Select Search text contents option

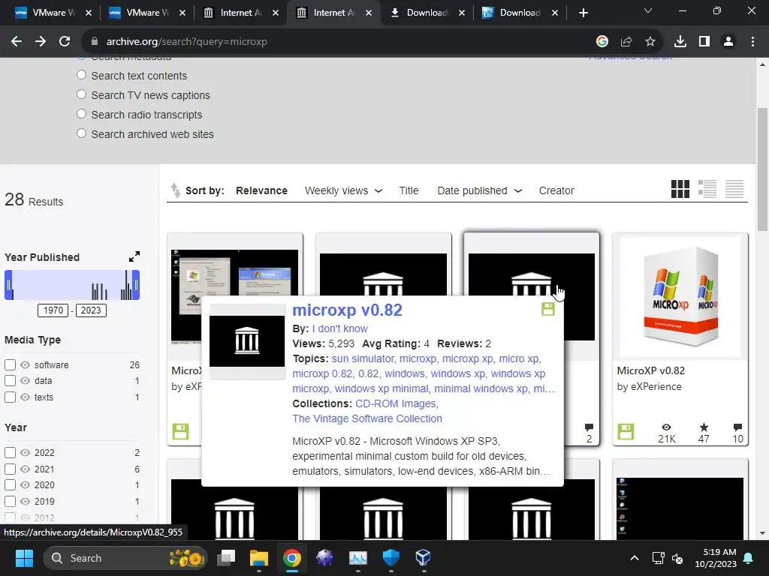[81, 75]
